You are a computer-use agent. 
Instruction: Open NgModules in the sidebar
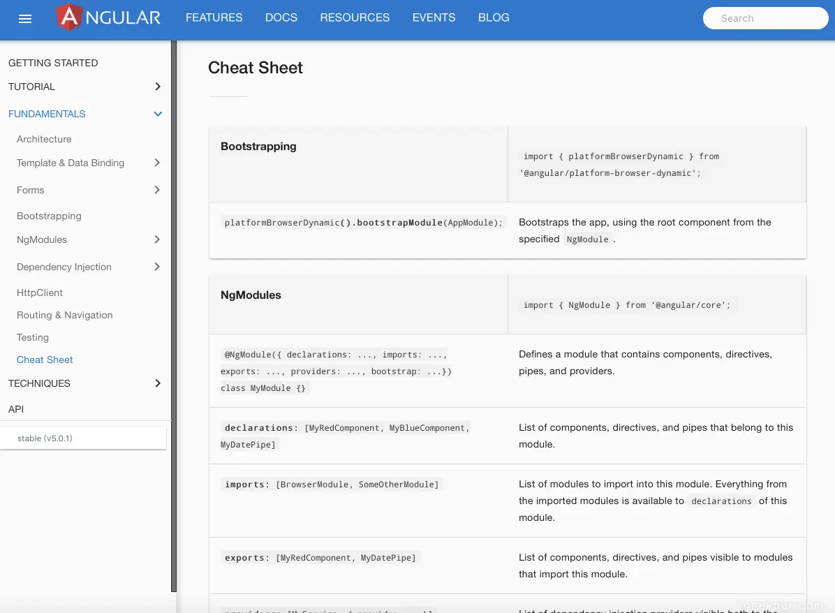tap(42, 239)
